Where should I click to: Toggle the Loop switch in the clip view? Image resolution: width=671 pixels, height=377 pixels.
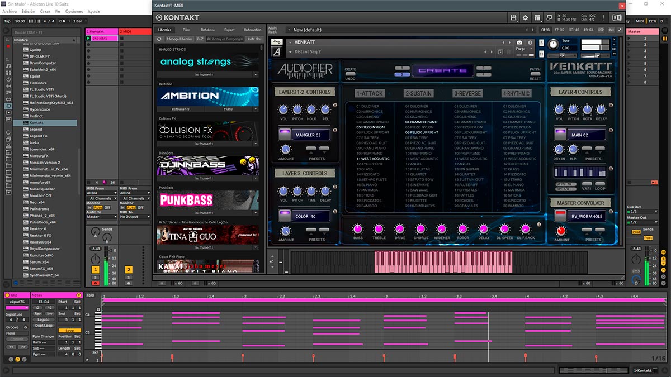coord(69,330)
